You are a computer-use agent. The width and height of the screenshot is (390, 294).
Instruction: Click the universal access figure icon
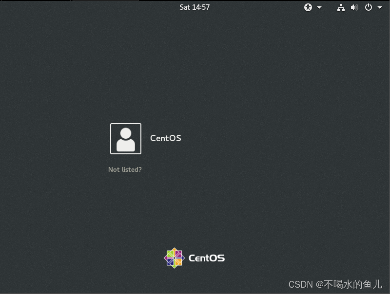tap(307, 7)
